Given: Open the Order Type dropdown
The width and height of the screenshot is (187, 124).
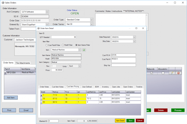Looking at the screenshot, I should click(x=92, y=20).
